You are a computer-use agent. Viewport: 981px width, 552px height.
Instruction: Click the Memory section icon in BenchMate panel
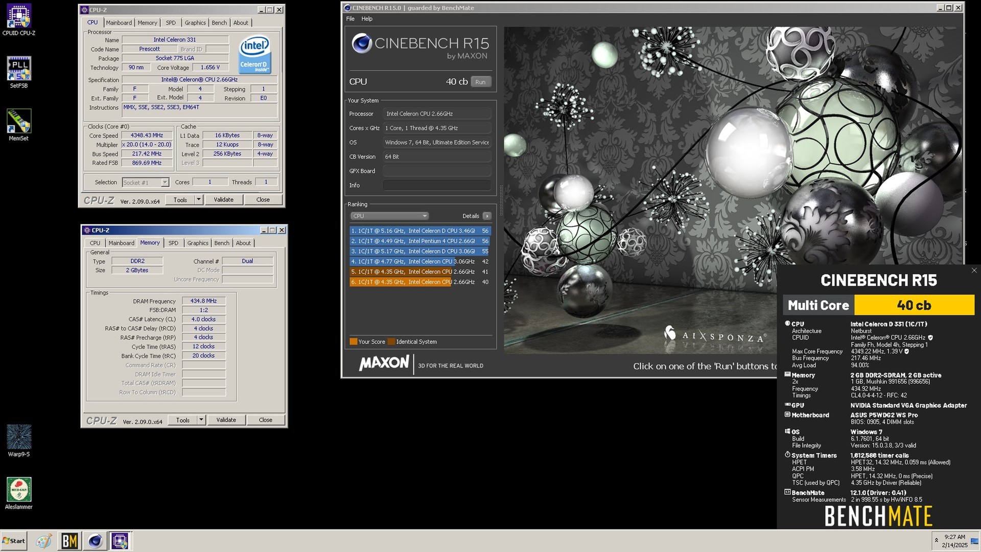coord(787,375)
